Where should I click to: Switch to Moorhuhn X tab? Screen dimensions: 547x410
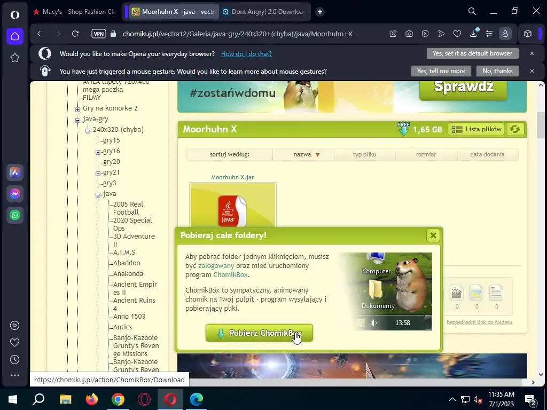point(174,12)
